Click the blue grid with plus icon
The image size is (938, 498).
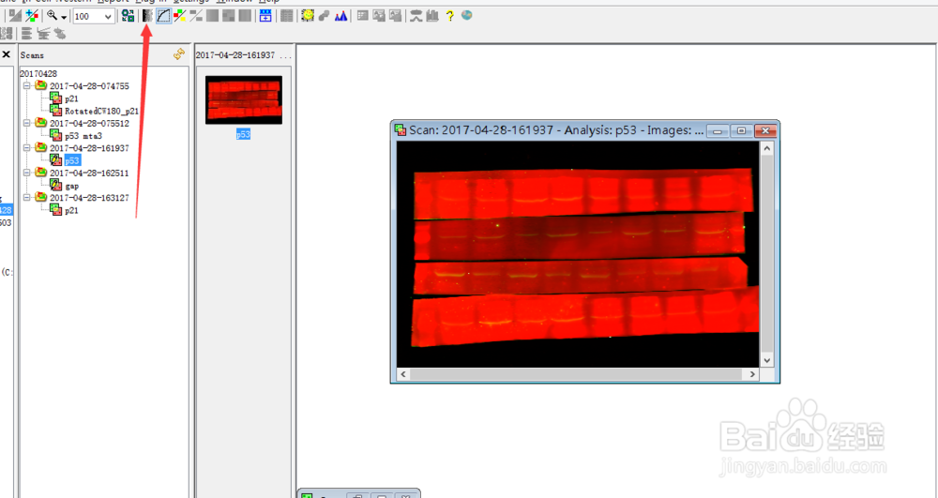265,16
